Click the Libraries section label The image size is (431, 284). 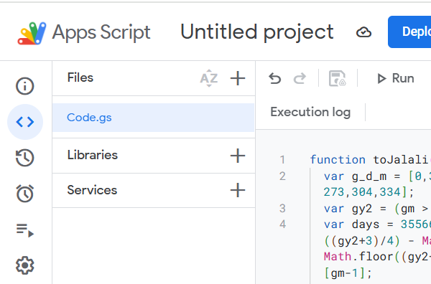[x=93, y=155]
